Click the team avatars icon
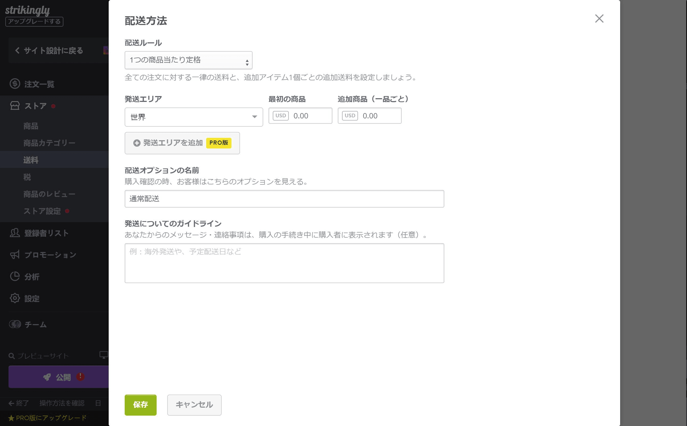 point(15,324)
